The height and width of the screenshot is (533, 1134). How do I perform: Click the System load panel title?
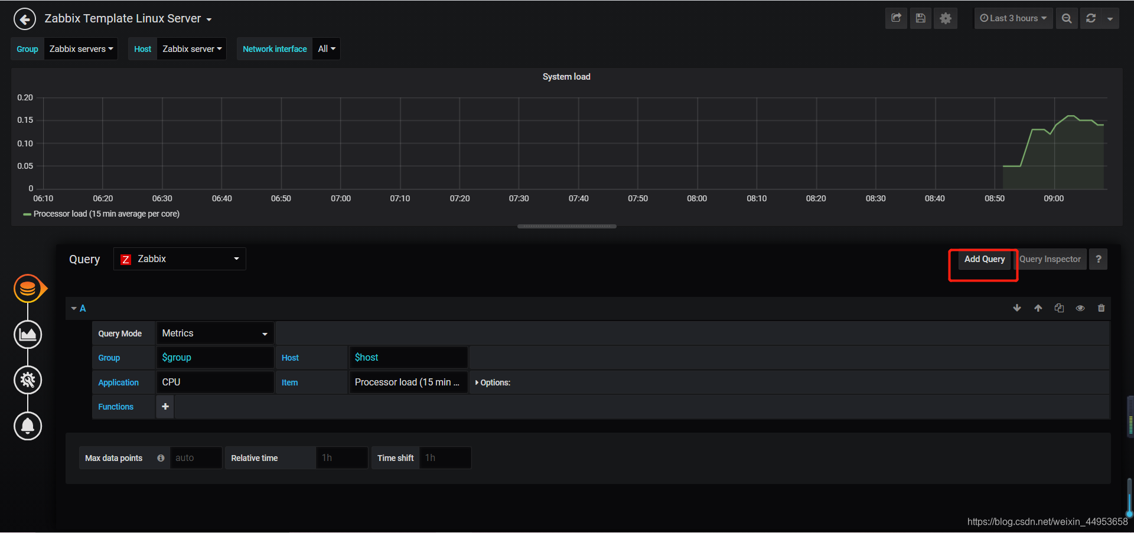pyautogui.click(x=566, y=77)
